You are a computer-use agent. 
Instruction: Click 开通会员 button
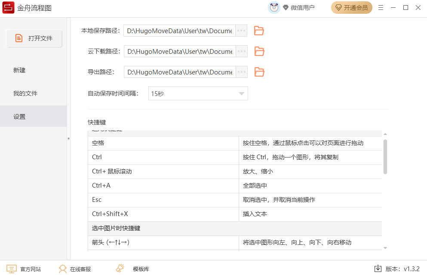[x=352, y=8]
